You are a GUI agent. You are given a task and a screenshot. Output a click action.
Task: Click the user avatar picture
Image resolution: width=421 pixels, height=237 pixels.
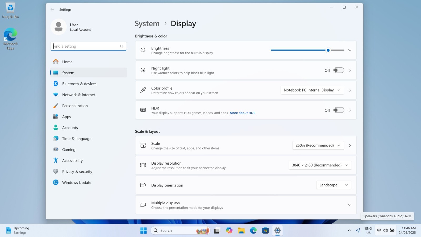point(58,27)
